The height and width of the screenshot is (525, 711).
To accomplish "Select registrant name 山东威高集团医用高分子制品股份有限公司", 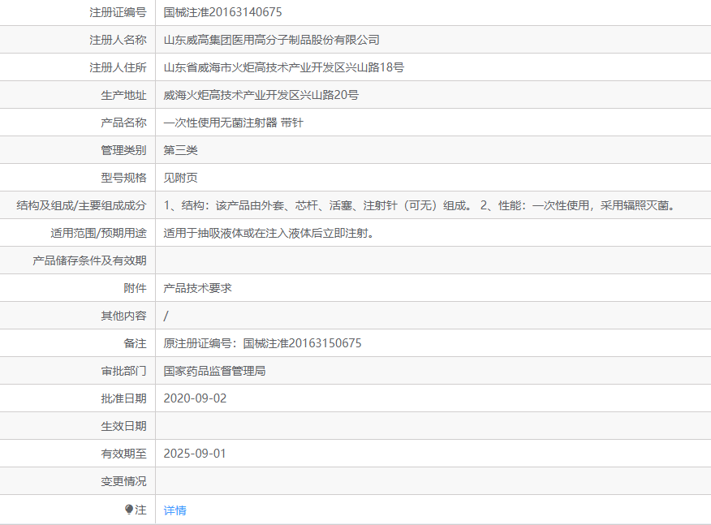I will 271,40.
